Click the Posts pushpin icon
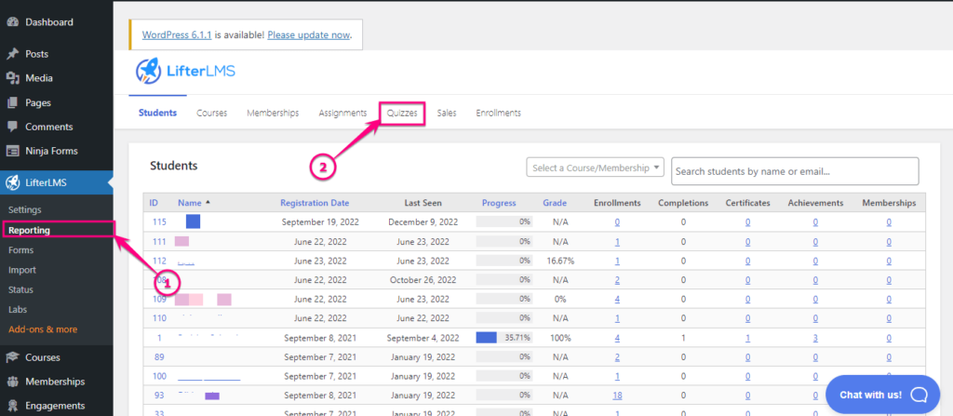953x416 pixels. point(12,54)
